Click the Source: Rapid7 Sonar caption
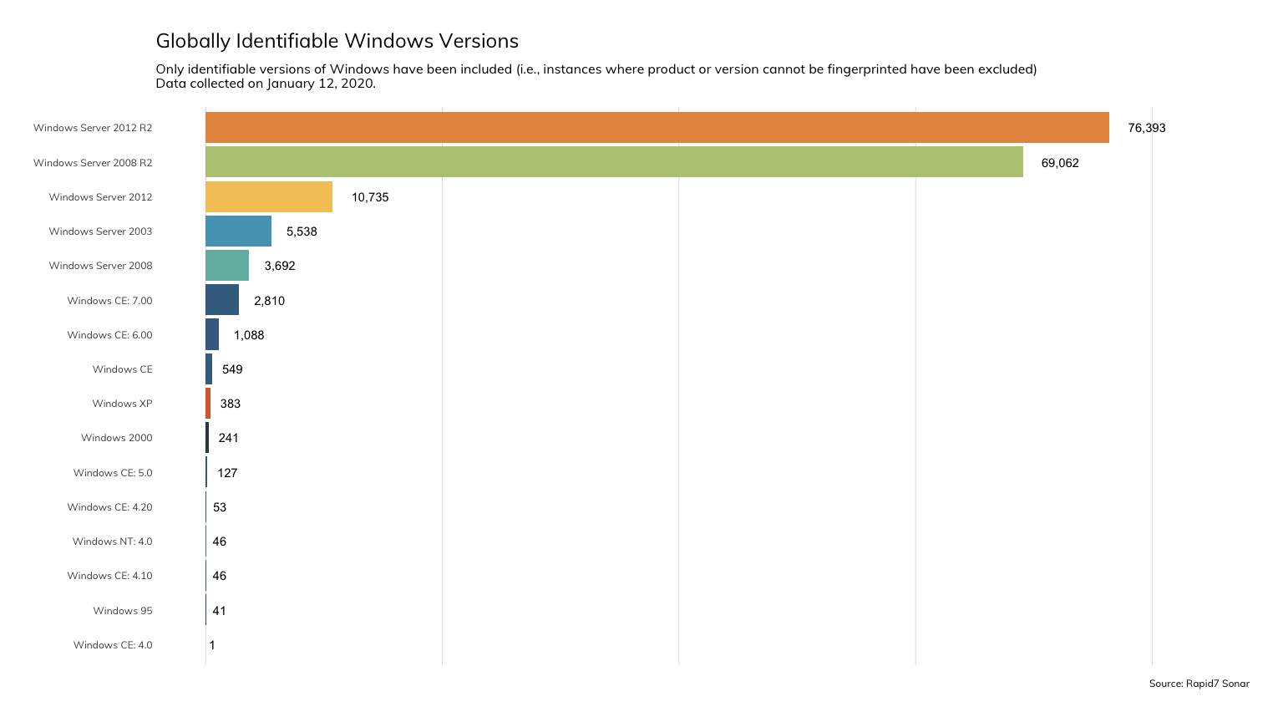 pos(1199,684)
